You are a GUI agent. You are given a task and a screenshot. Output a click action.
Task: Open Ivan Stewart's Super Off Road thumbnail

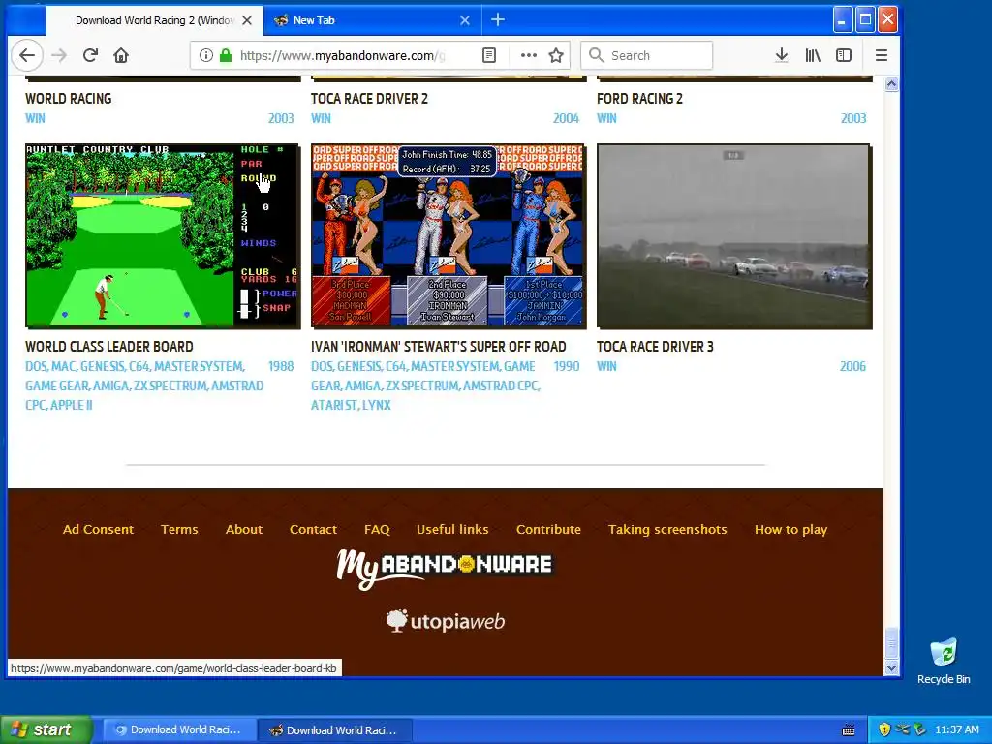point(449,236)
